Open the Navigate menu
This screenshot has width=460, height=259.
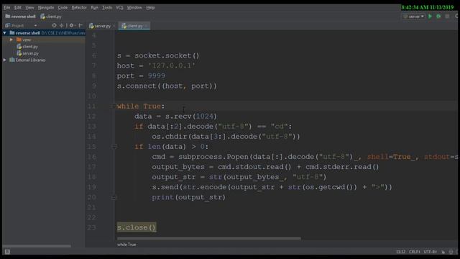(x=46, y=8)
